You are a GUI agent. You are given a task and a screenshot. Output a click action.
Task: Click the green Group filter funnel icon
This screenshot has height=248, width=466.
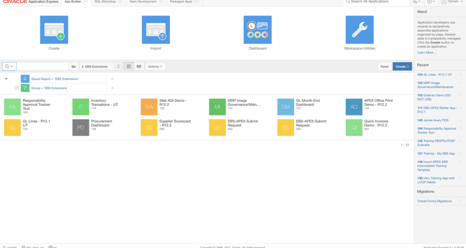pyautogui.click(x=25, y=88)
